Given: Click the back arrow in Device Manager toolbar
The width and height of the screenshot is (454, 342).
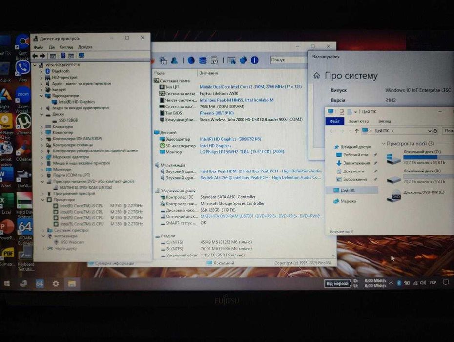Looking at the screenshot, I should point(35,56).
